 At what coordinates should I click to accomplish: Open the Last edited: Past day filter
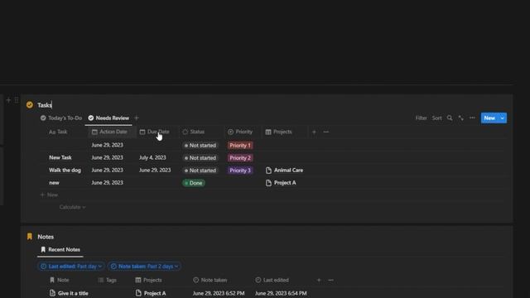[71, 267]
